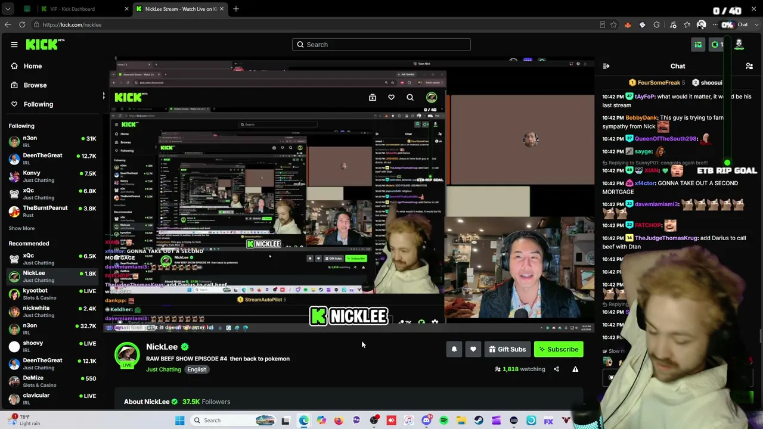This screenshot has height=429, width=763.
Task: Go to Home in the sidebar
Action: (x=51, y=66)
